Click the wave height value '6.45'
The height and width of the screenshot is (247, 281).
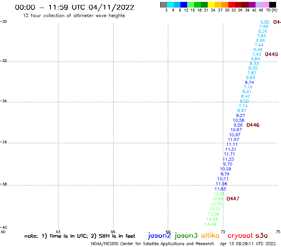point(258,50)
